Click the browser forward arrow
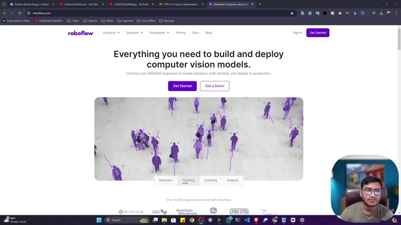Image resolution: width=401 pixels, height=225 pixels. (x=12, y=13)
